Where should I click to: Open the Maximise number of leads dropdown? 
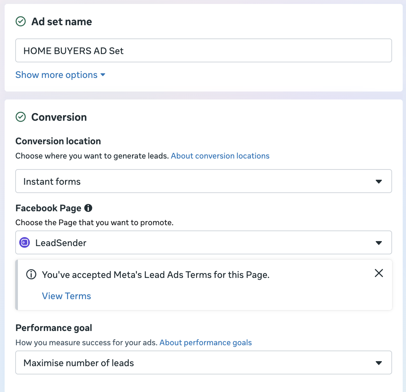click(x=204, y=362)
